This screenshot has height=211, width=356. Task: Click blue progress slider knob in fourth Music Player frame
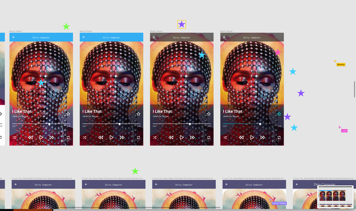tap(260, 124)
